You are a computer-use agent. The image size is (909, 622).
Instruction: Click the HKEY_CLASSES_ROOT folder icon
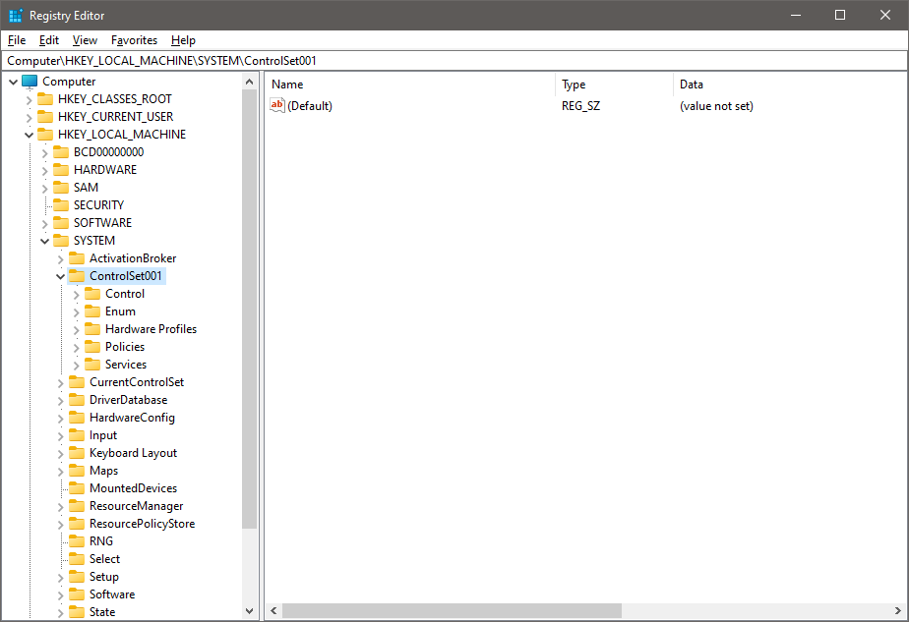[x=45, y=99]
